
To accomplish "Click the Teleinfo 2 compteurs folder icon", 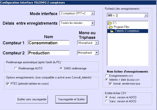I will (112, 31).
